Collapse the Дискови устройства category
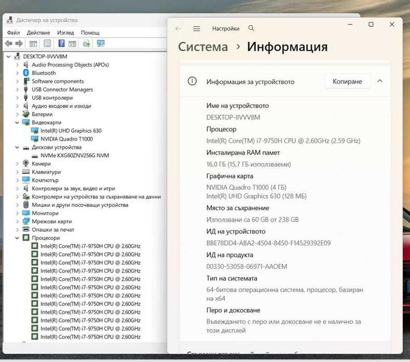Image resolution: width=410 pixels, height=362 pixels. tap(17, 147)
